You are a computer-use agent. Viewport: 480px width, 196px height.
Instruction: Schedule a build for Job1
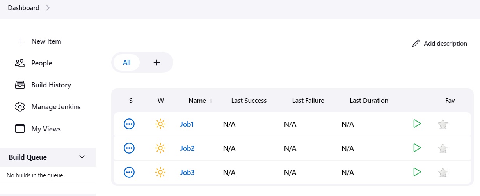[x=417, y=124]
